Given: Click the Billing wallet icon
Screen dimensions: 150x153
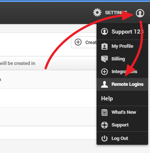Looking at the screenshot, I should pos(104,59).
